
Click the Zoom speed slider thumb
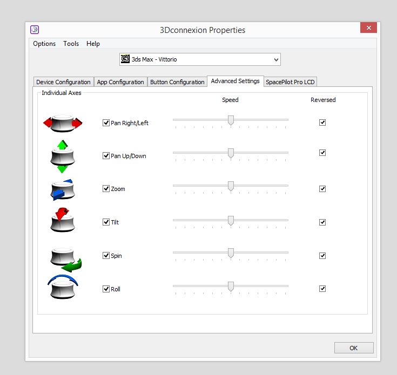231,186
